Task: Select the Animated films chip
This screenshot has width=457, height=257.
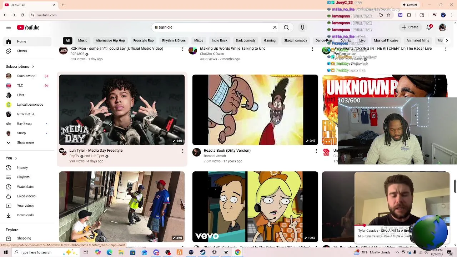Action: pyautogui.click(x=418, y=40)
